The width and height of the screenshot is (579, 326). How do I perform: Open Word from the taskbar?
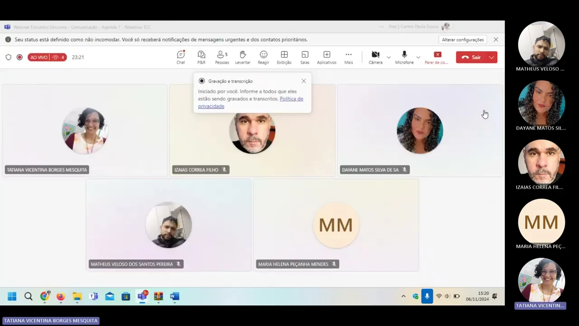click(x=175, y=297)
